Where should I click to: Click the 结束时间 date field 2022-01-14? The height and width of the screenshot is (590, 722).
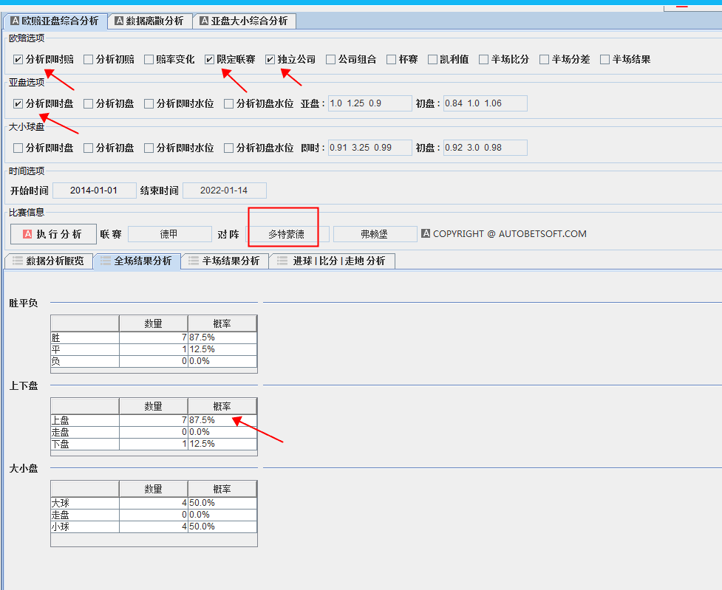click(x=224, y=191)
